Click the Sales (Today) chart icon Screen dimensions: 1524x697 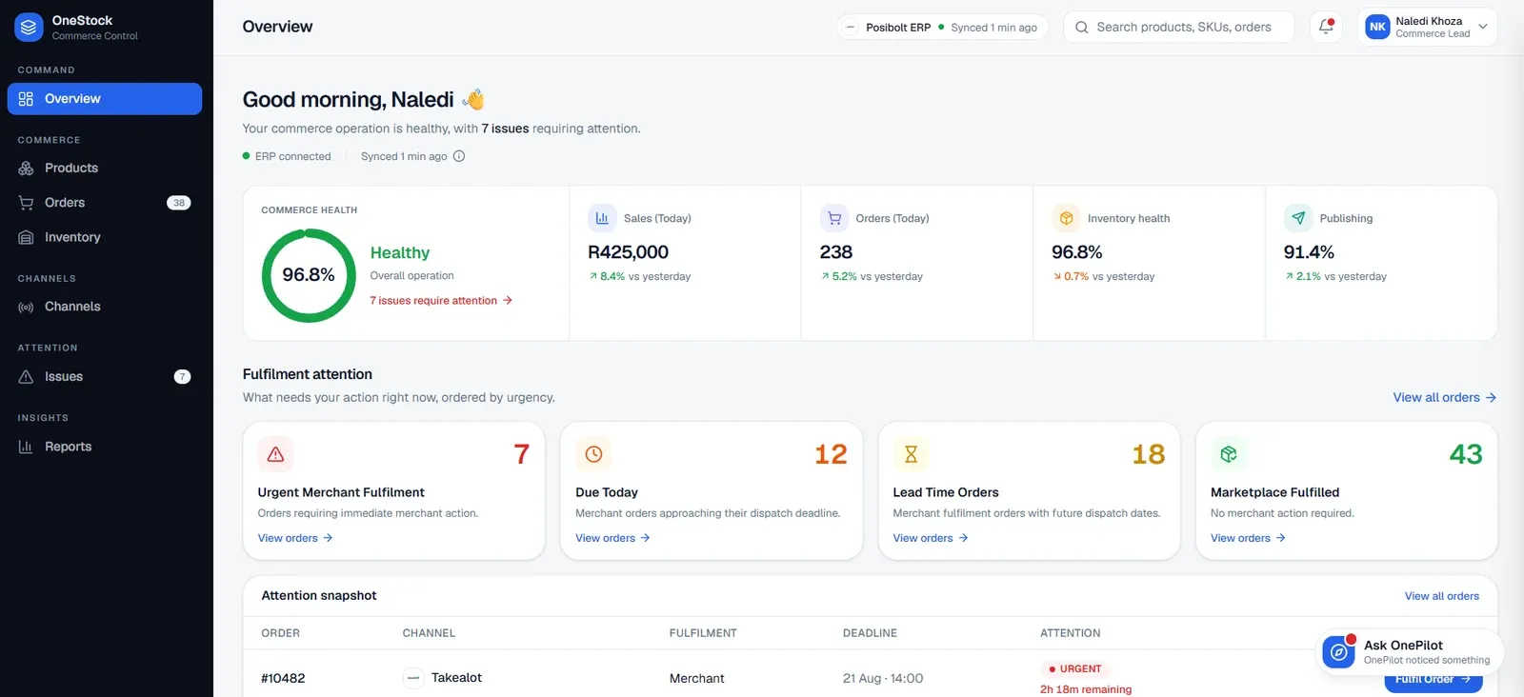(602, 218)
